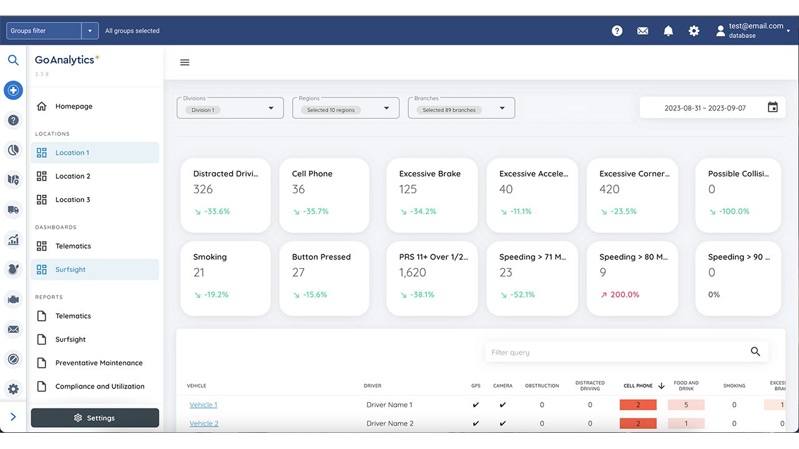The height and width of the screenshot is (449, 799).
Task: Open search from the left sidebar
Action: [13, 60]
